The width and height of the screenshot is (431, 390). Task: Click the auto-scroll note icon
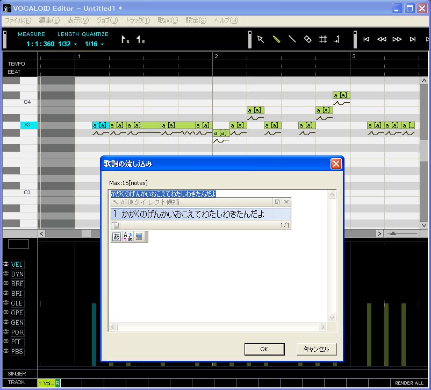coord(337,39)
